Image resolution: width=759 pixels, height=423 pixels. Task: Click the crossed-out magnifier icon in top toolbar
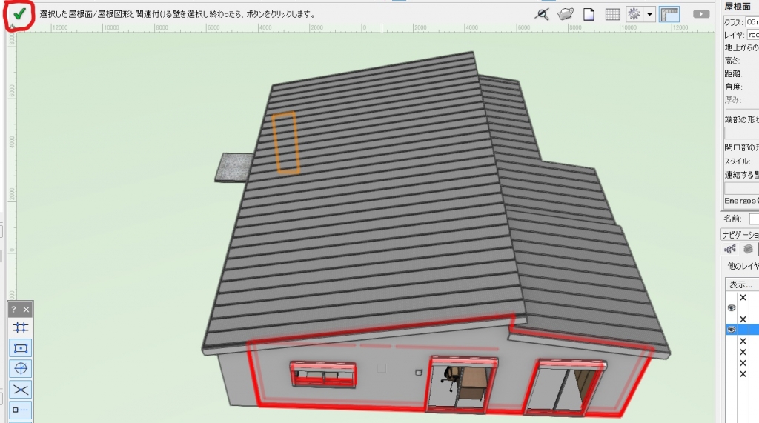[543, 14]
